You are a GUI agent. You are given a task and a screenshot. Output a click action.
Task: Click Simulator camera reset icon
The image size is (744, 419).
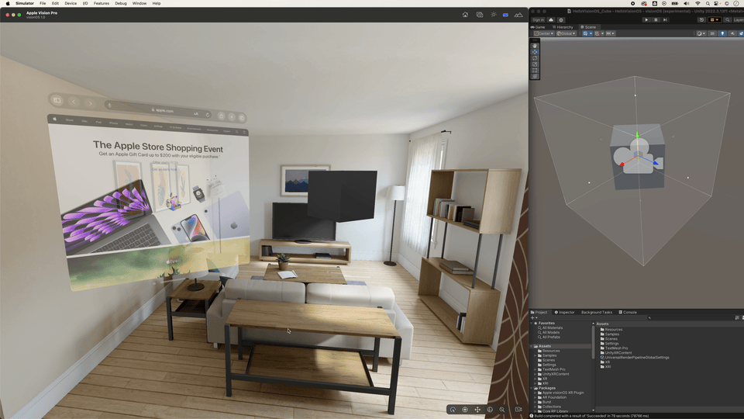click(x=518, y=410)
